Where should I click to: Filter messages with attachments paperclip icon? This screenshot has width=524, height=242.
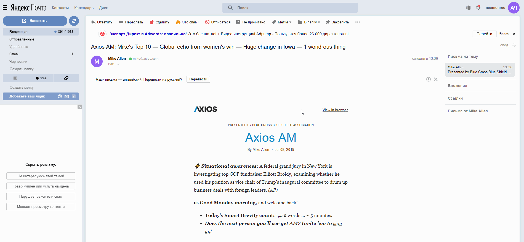pos(66,78)
